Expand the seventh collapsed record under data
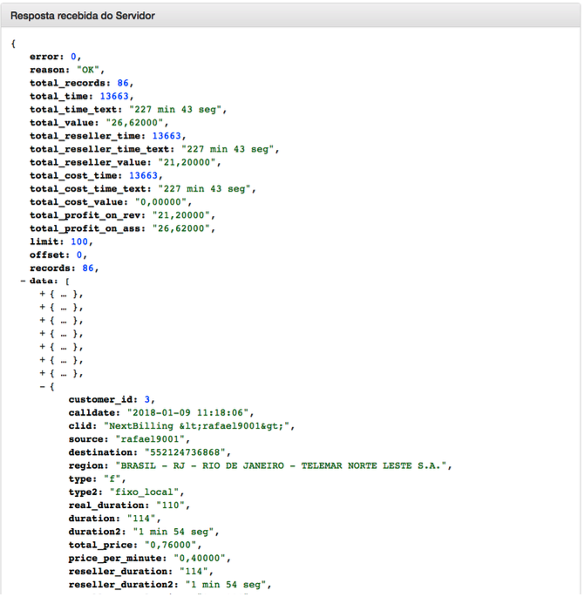This screenshot has height=597, width=584. pyautogui.click(x=42, y=374)
